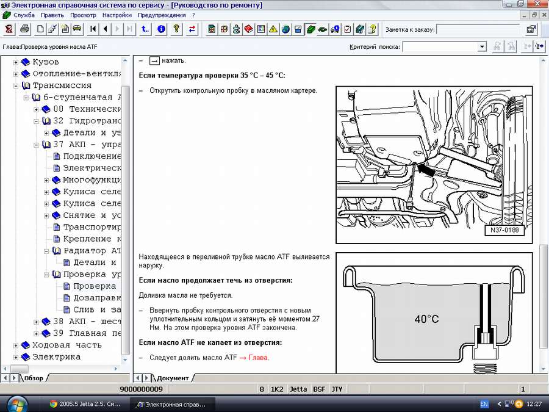Viewport: 549px width, 412px height.
Task: Expand the Кузов tree node
Action: [x=16, y=62]
